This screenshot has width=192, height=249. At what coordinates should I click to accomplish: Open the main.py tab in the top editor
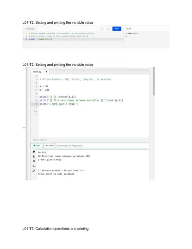(x=30, y=29)
